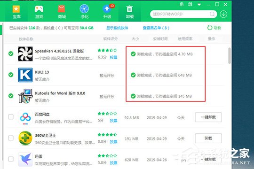Open the 升级 tab with badge 10
254x169 pixels.
pos(107,12)
